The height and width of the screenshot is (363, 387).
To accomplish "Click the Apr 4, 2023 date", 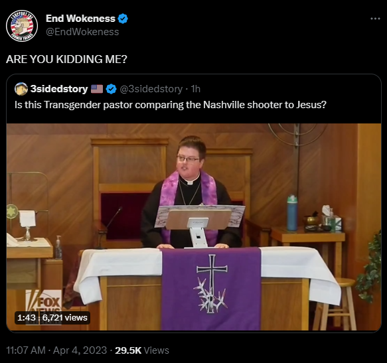I will pos(80,350).
